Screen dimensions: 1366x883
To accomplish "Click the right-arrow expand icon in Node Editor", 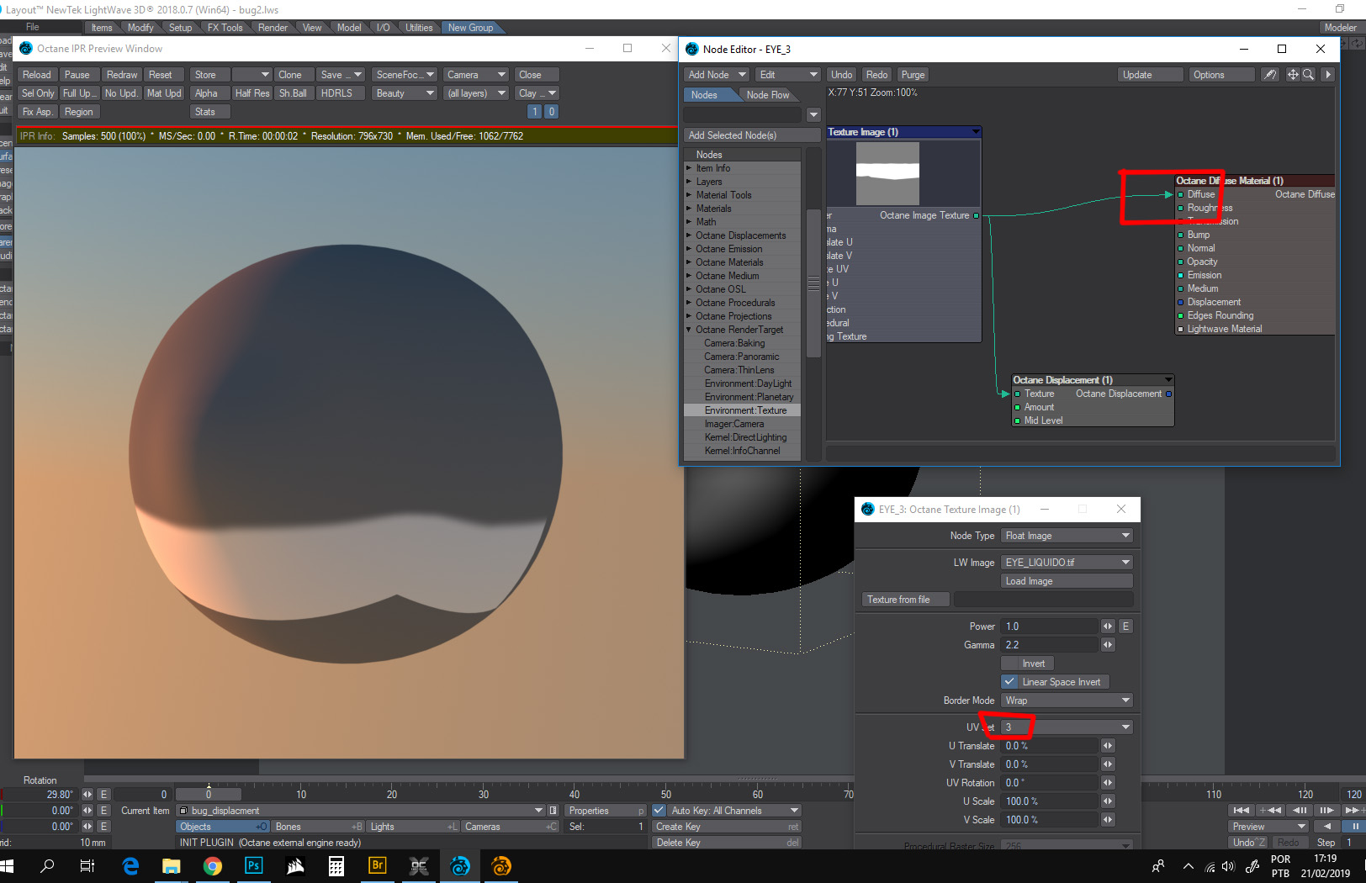I will coord(1328,75).
